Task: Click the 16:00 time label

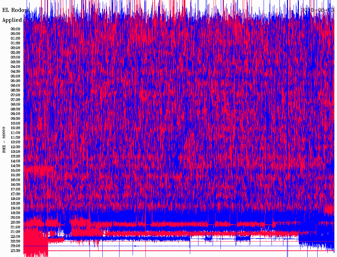Action: pos(15,180)
